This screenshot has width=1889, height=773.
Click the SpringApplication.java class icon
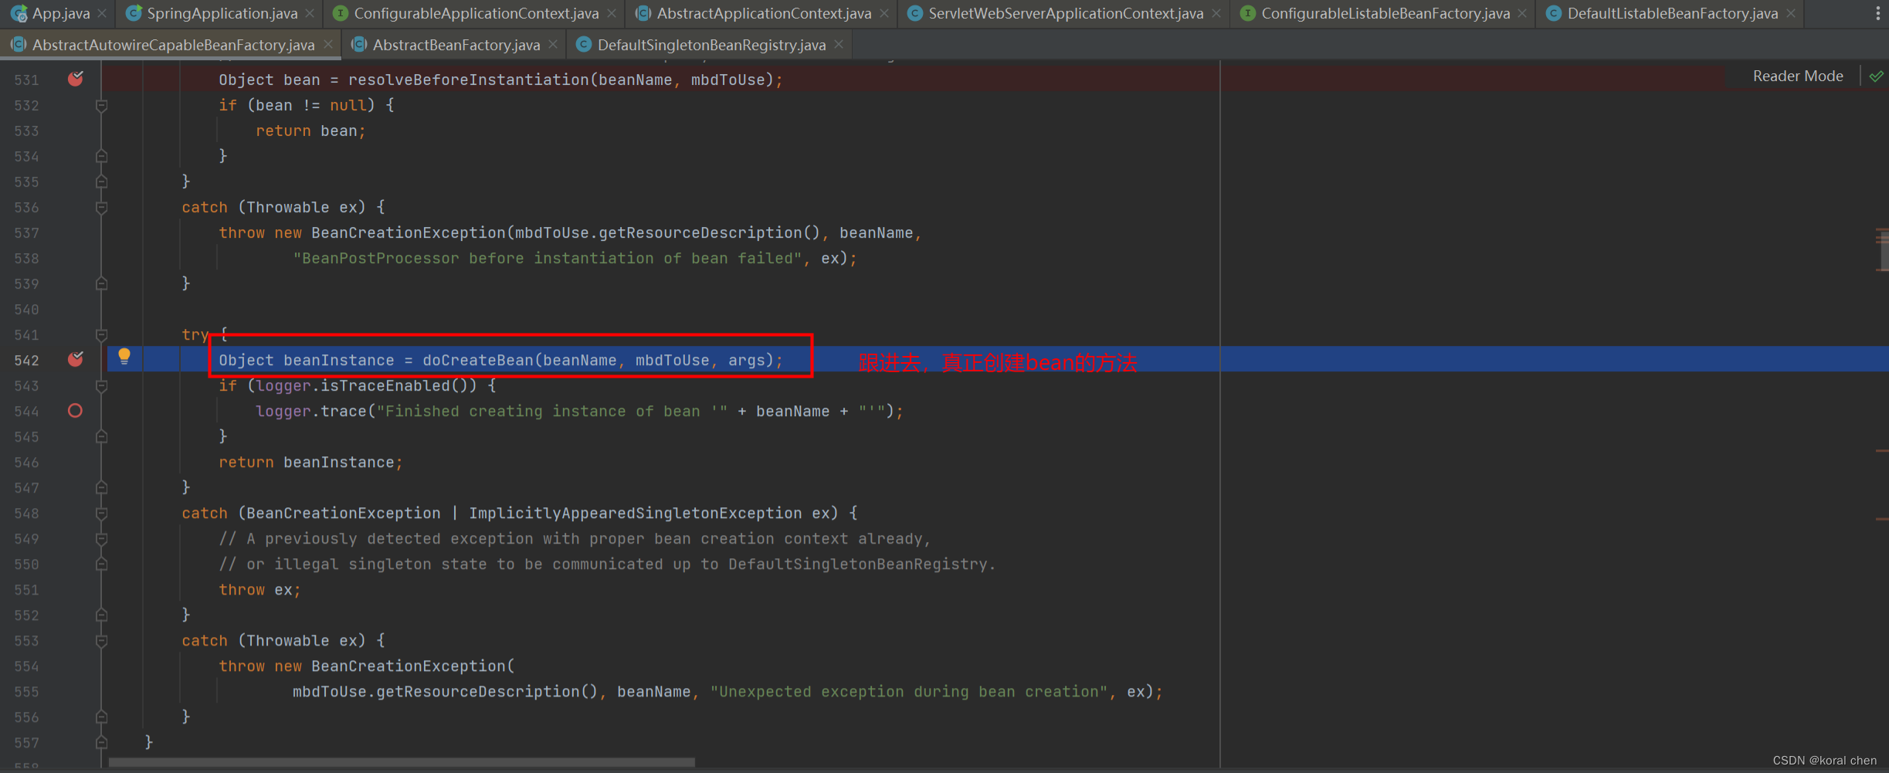pyautogui.click(x=134, y=13)
